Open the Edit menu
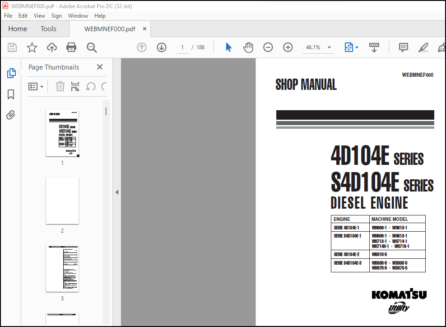Screen dimensions: 446x327 coord(23,16)
